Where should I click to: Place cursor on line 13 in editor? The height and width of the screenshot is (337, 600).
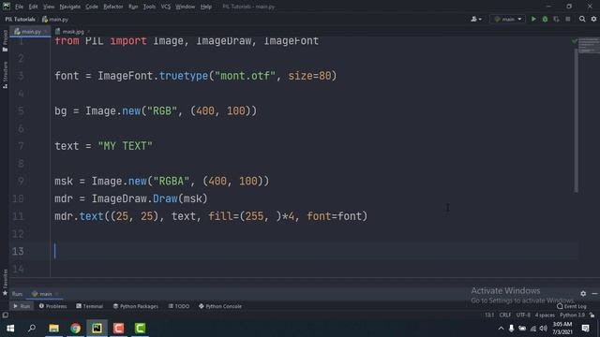click(314, 251)
